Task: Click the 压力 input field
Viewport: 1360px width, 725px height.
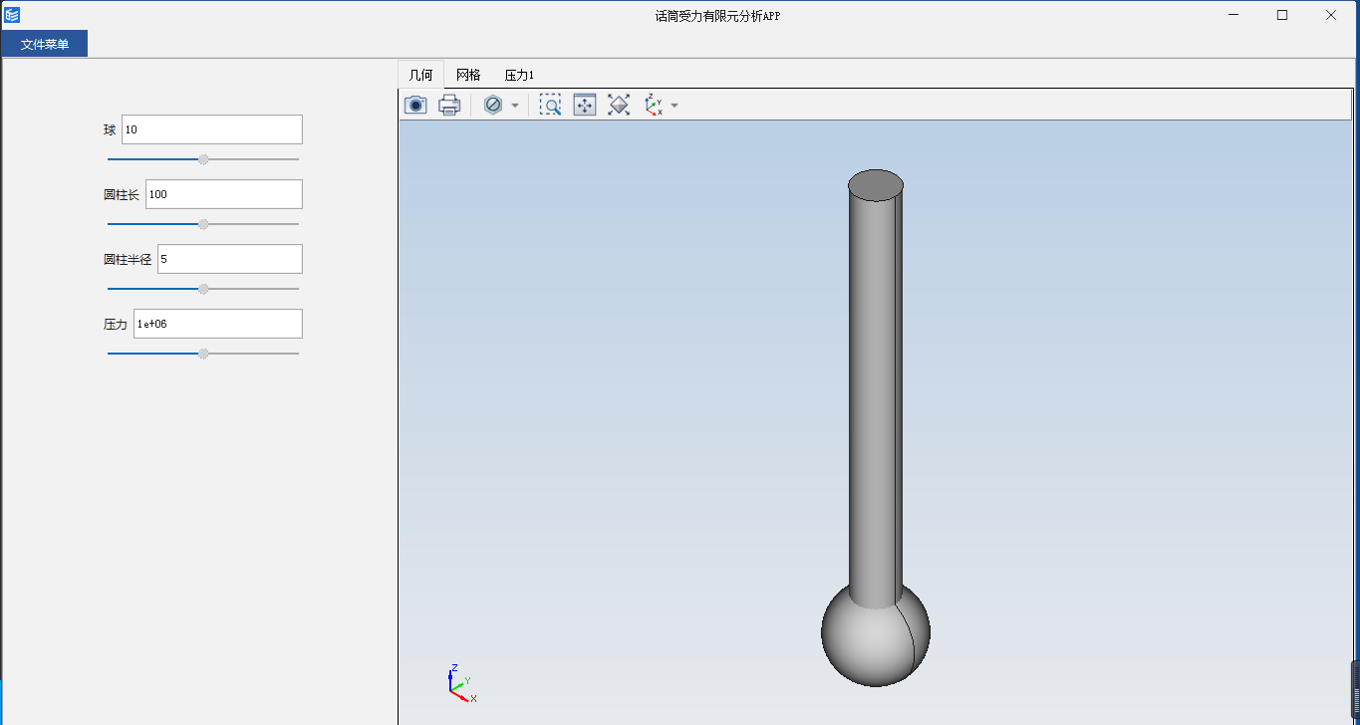Action: tap(218, 324)
